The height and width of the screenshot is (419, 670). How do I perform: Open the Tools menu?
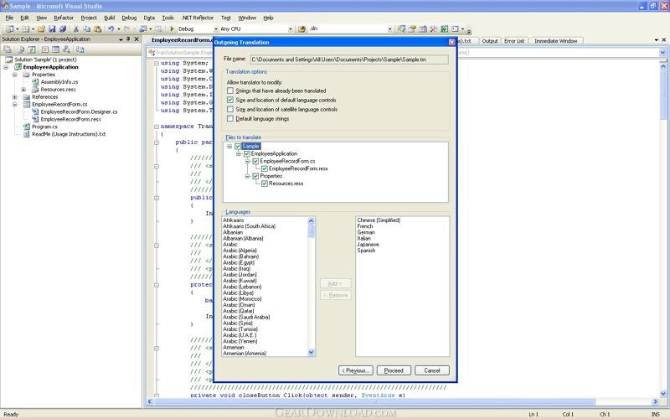coord(168,18)
